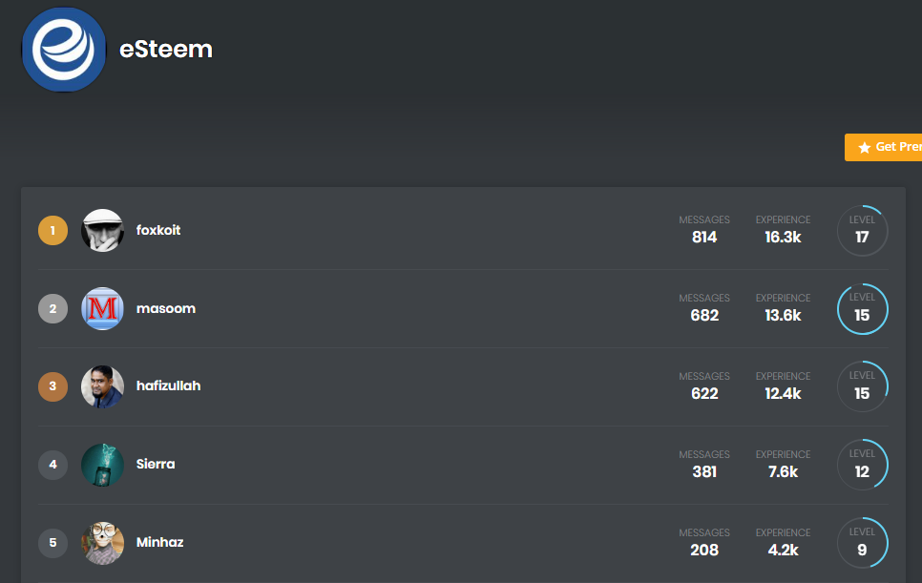Viewport: 922px width, 583px height.
Task: Click Sierra's teal jar avatar
Action: point(102,465)
